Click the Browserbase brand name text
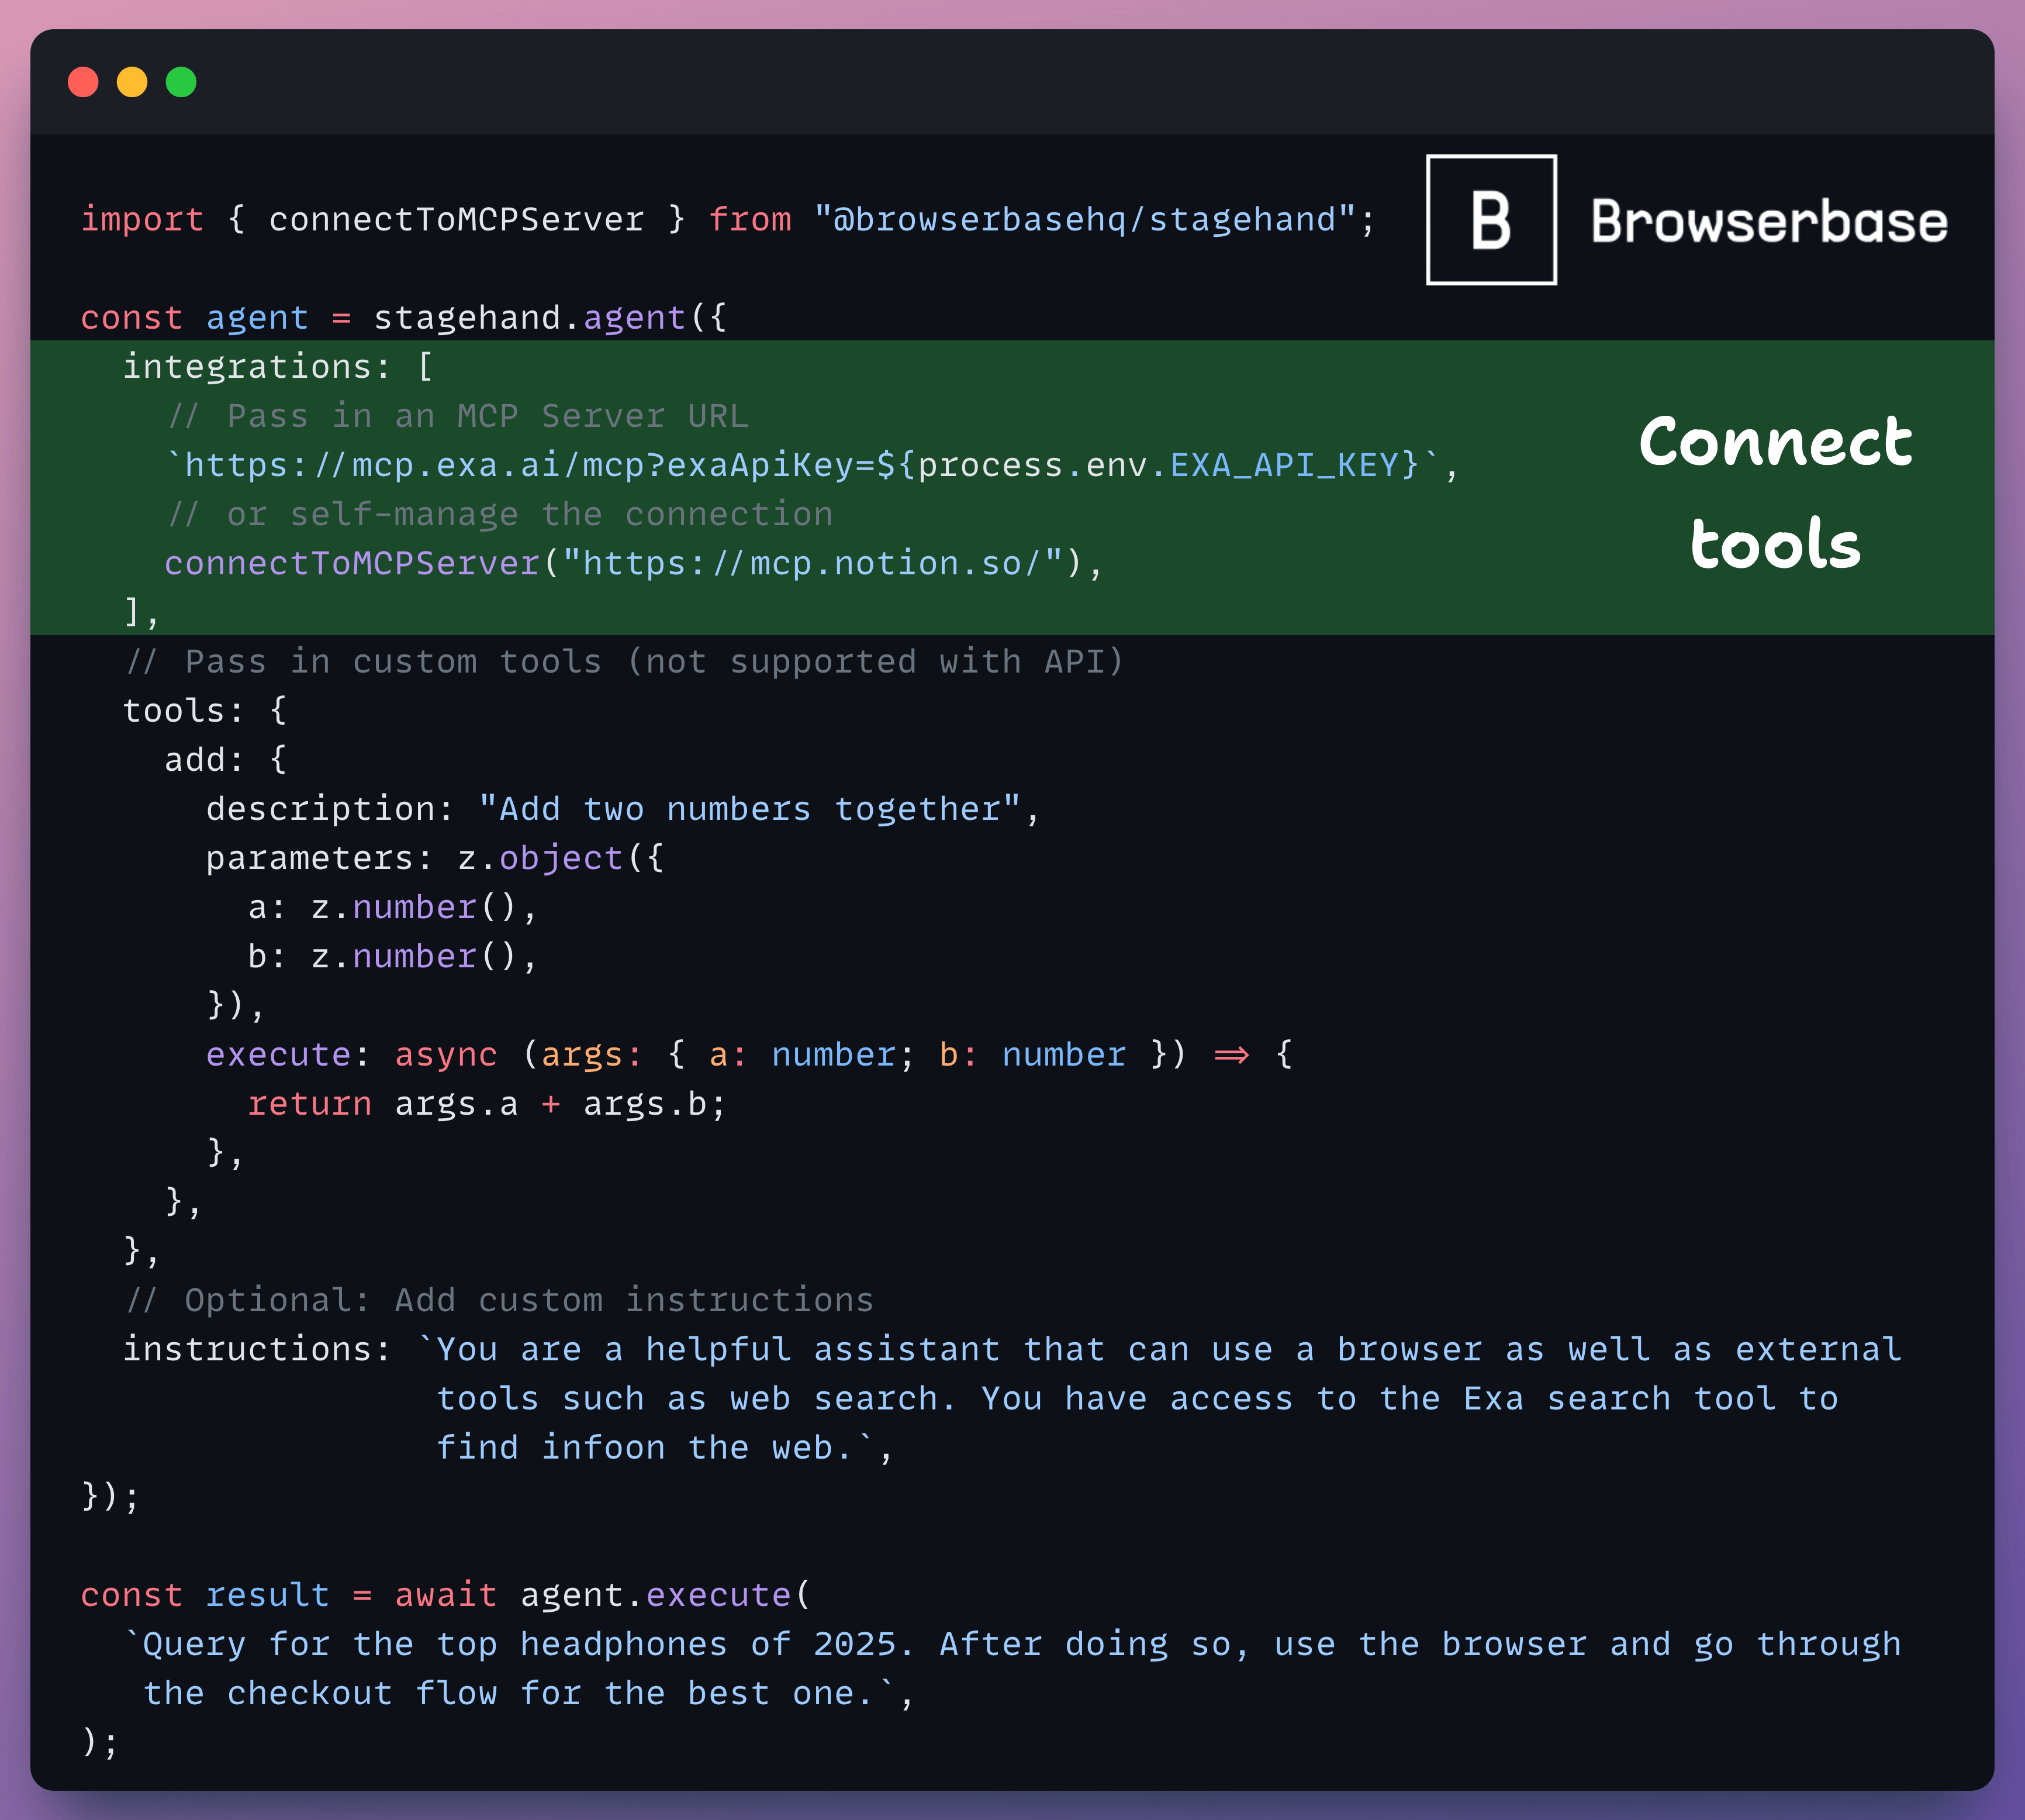Viewport: 2025px width, 1820px height. (x=1768, y=222)
